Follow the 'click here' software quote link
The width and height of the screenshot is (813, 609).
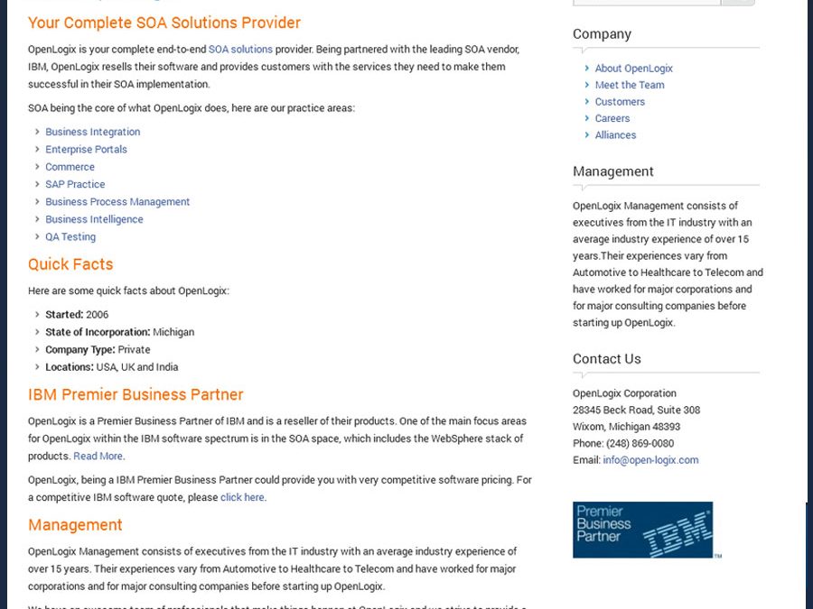coord(242,497)
